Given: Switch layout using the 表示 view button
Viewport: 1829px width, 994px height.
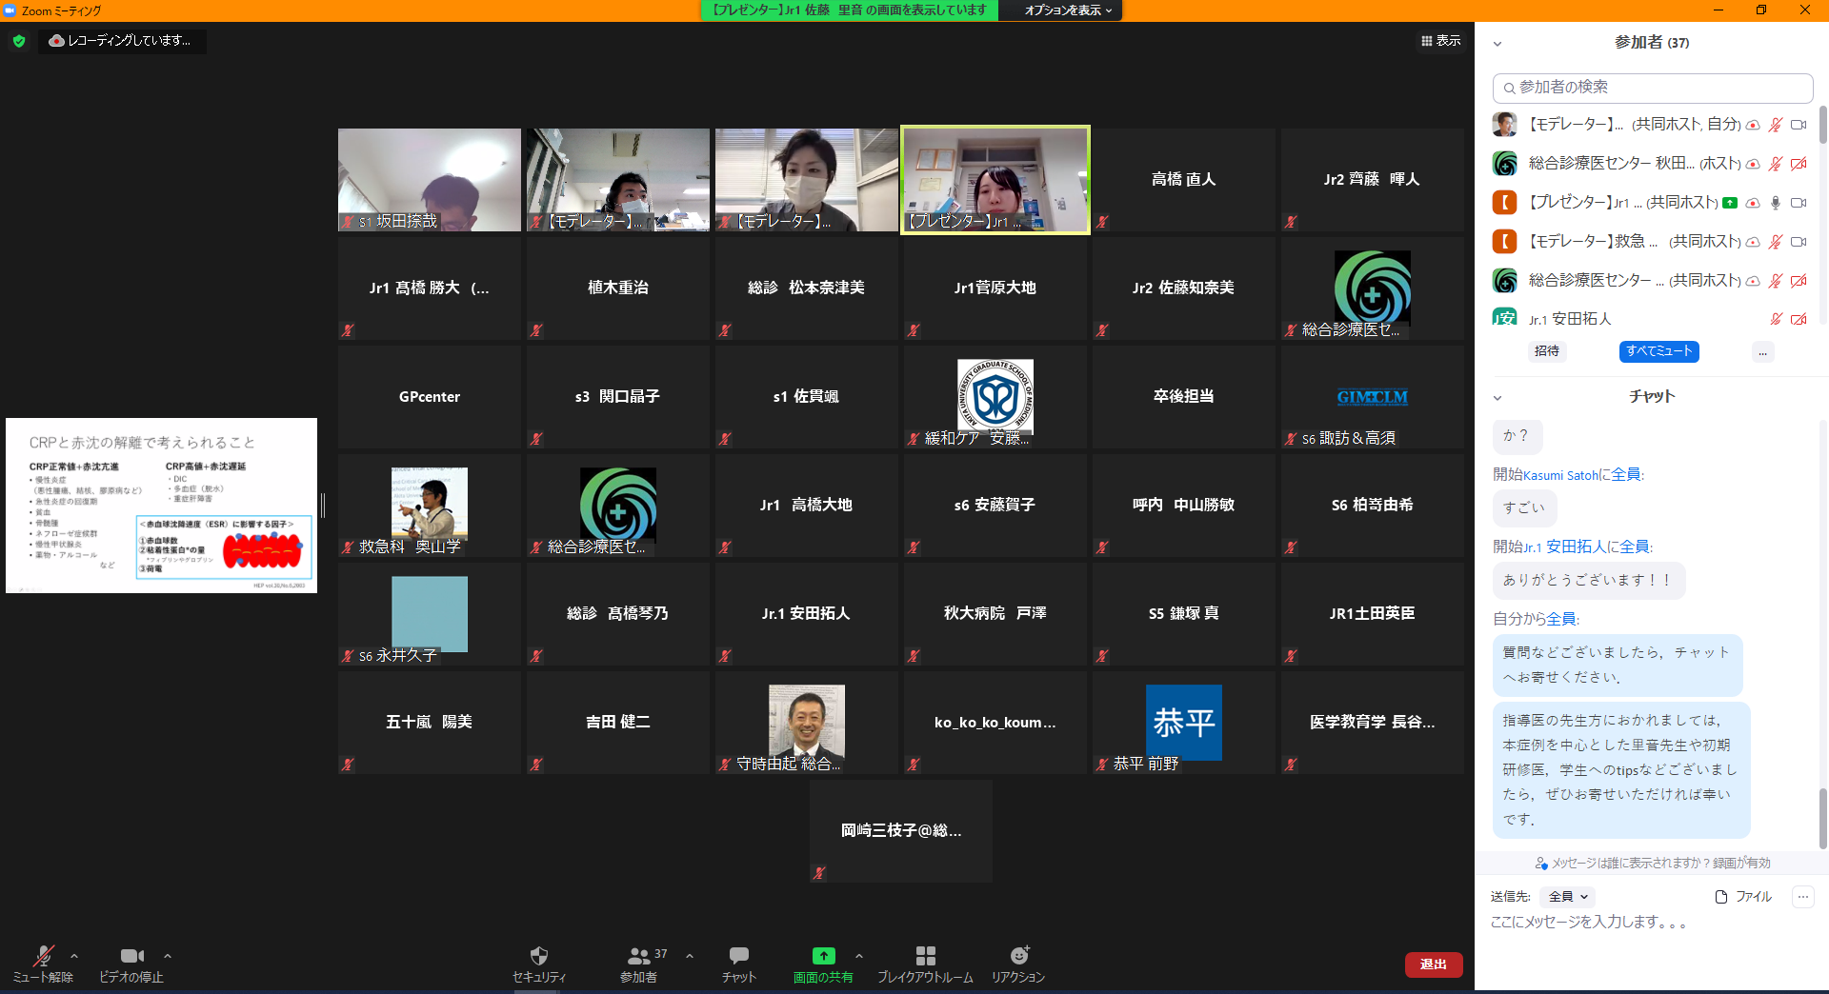Looking at the screenshot, I should [1440, 41].
